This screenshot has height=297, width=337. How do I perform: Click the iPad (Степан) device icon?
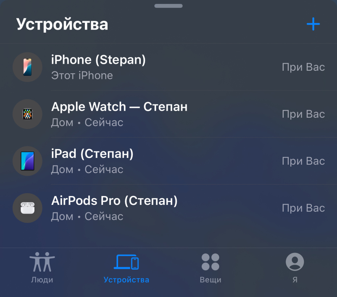pos(28,161)
